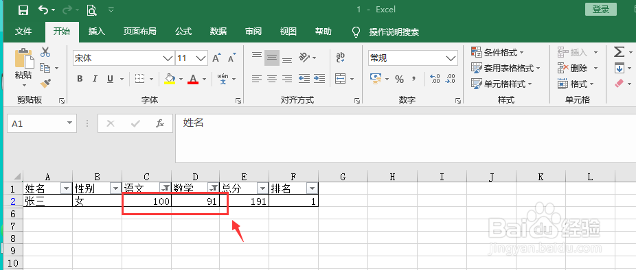The width and height of the screenshot is (636, 270).
Task: Activate the Format Painter brush
Action: (x=45, y=84)
